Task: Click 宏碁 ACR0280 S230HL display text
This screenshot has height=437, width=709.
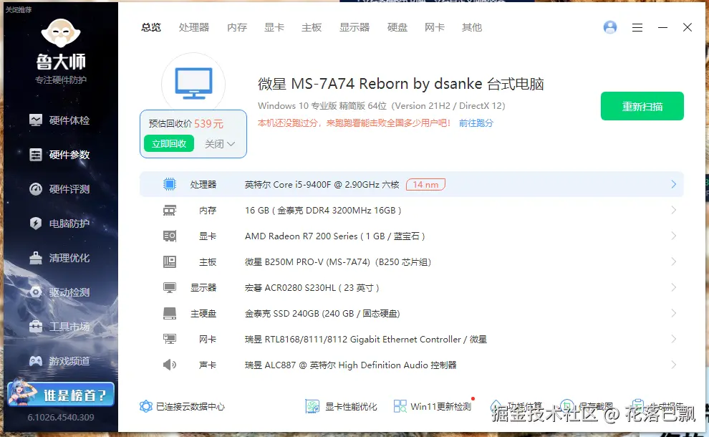Action: click(x=312, y=288)
